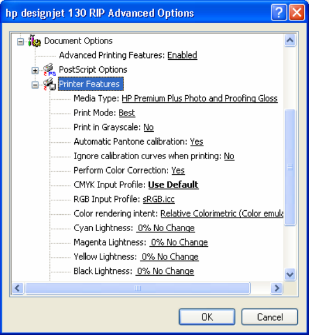Collapse the Printer Features node
This screenshot has height=335, width=309.
tap(35, 85)
